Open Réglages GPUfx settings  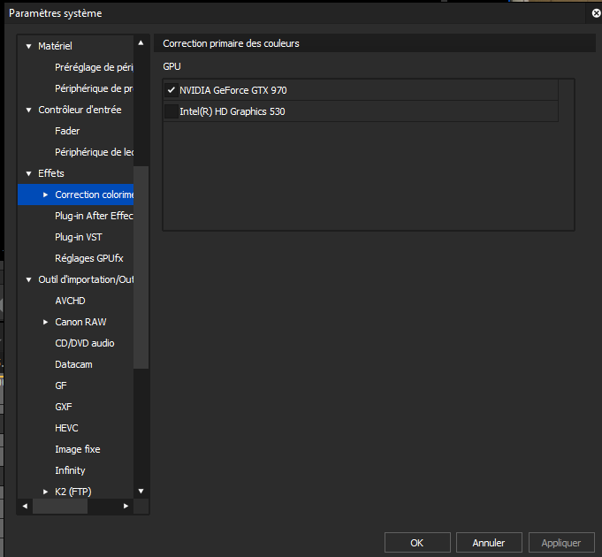89,258
